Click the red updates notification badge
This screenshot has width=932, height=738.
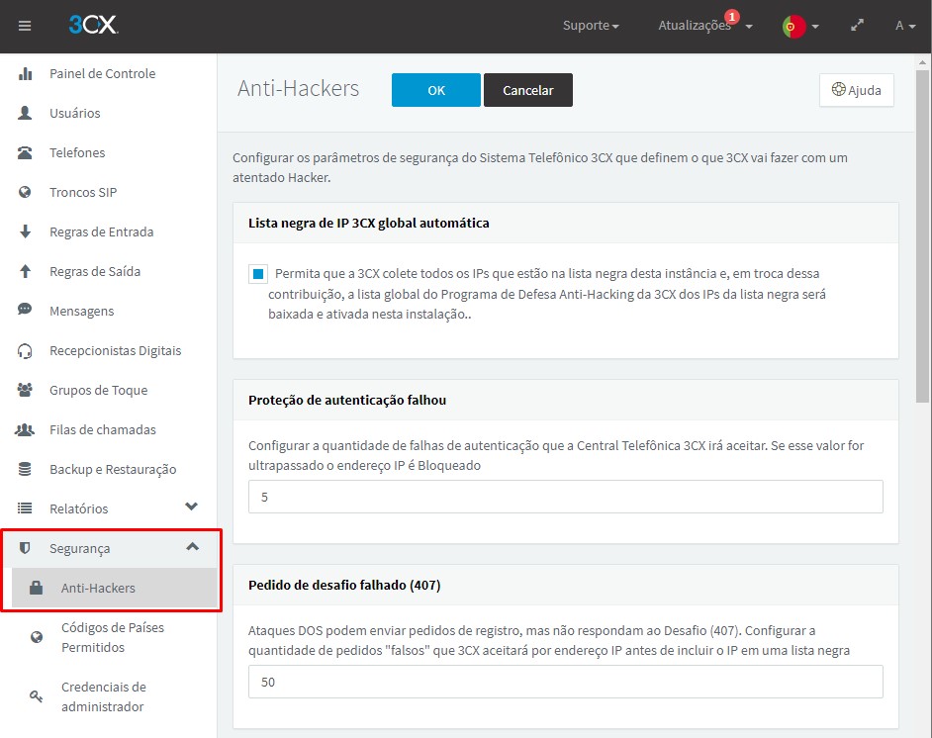coord(732,17)
